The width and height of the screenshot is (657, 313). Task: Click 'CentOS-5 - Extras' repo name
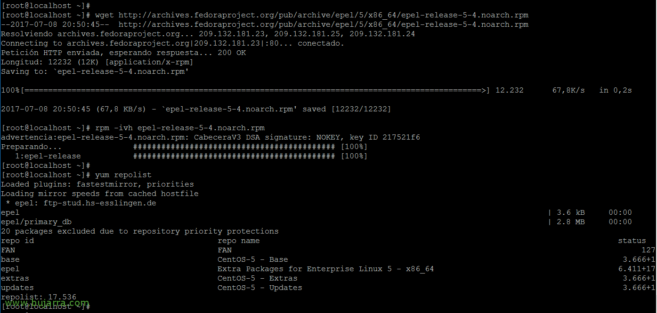click(258, 278)
